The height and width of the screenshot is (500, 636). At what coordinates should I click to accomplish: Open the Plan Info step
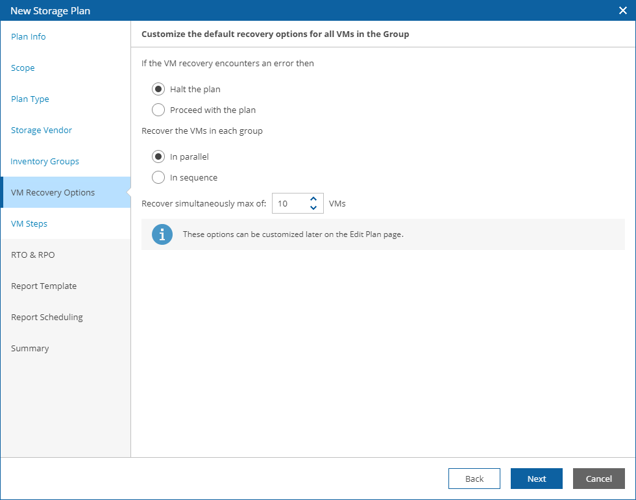click(29, 37)
